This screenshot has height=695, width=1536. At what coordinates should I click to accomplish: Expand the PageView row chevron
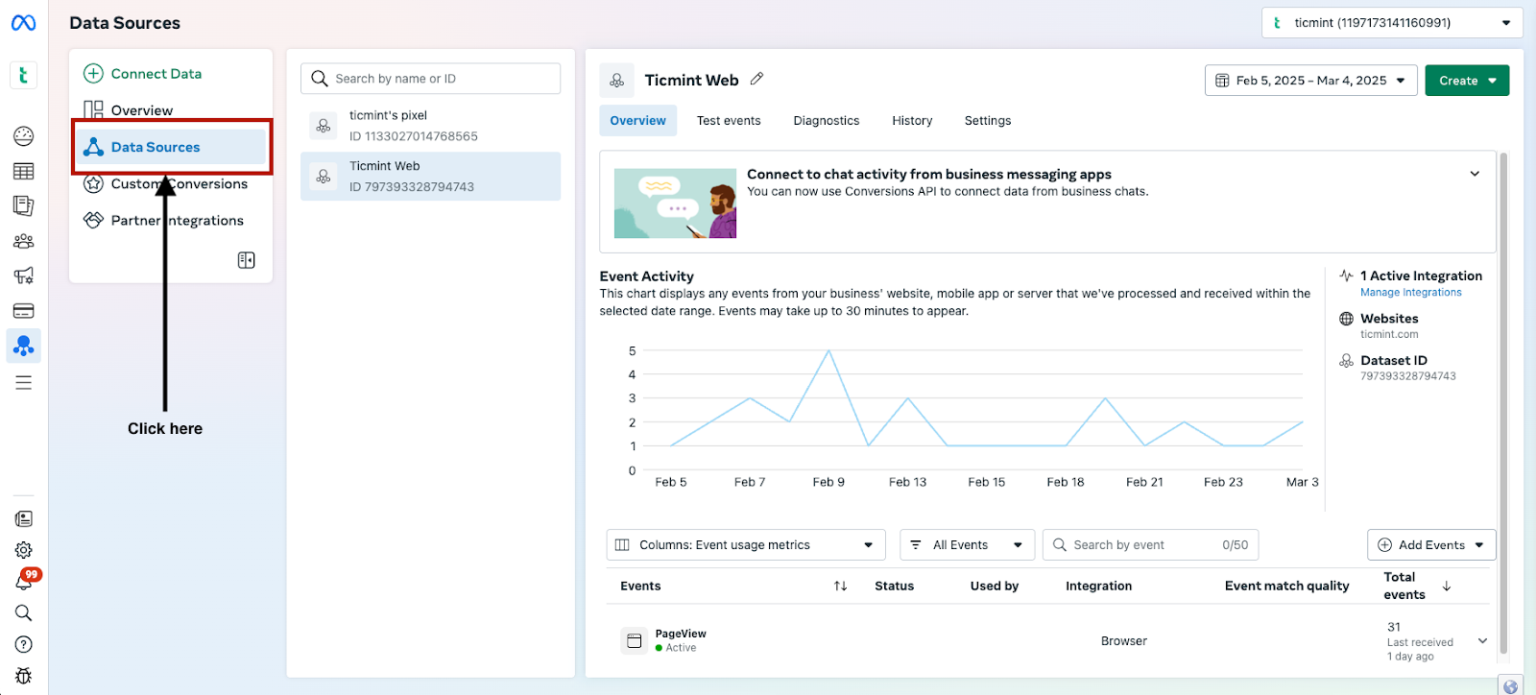(x=1482, y=641)
